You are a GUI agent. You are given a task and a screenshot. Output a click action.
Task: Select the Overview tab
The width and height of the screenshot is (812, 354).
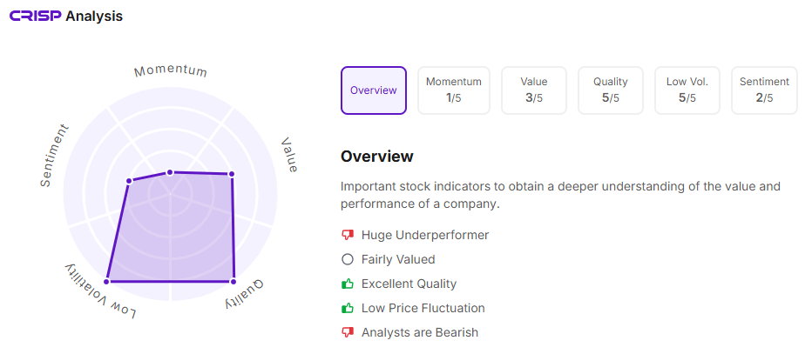click(373, 90)
